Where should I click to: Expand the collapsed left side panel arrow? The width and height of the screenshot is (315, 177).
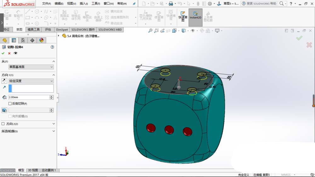(x=2, y=22)
